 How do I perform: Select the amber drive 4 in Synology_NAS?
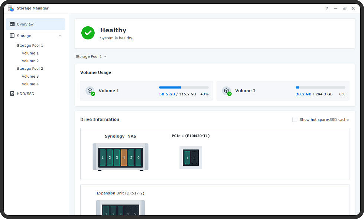(x=124, y=157)
